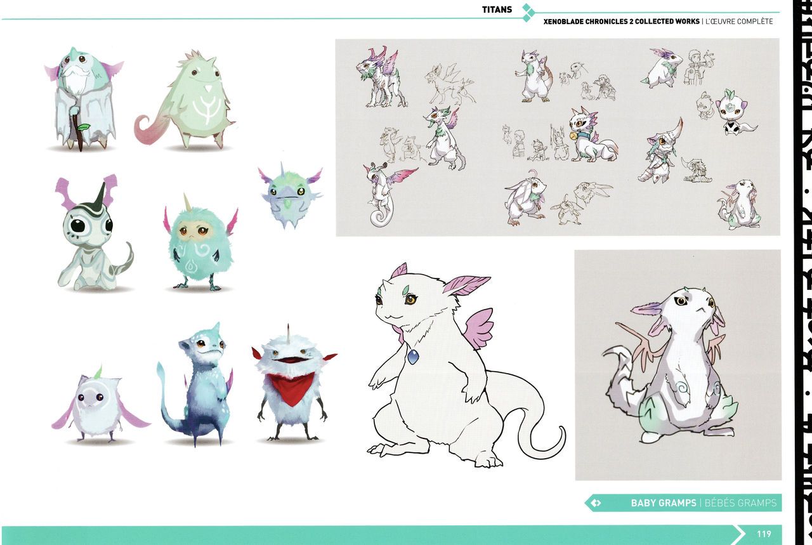The height and width of the screenshot is (545, 812).
Task: Open the gray-background painted creature image
Action: 678,365
